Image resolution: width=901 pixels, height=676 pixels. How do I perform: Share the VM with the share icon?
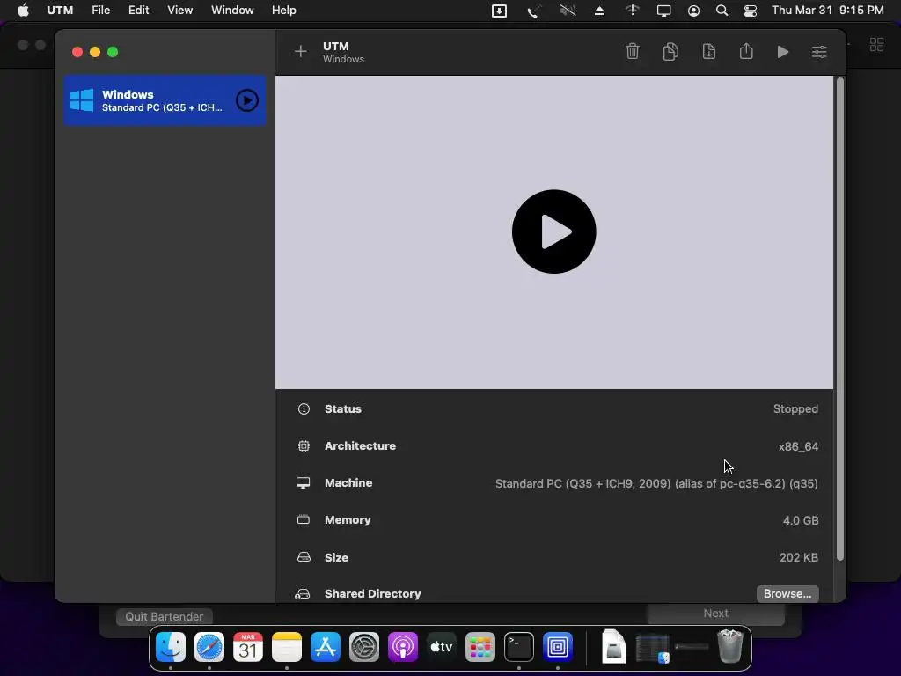746,51
